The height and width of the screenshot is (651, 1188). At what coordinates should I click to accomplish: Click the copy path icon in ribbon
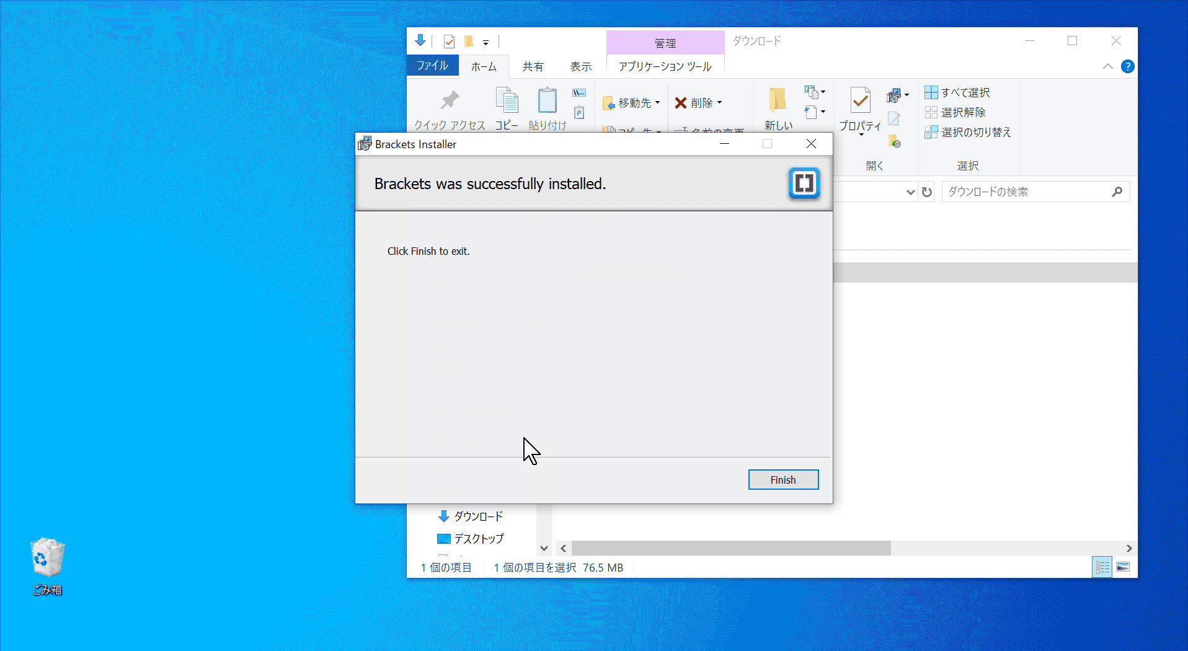click(x=578, y=93)
